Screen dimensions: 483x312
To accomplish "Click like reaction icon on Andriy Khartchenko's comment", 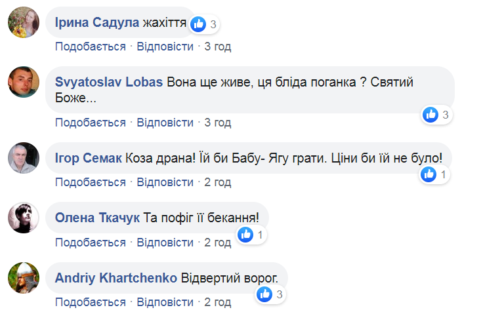I will [264, 294].
